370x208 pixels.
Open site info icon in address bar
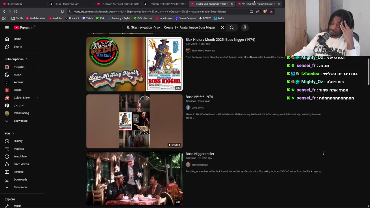pos(70,12)
